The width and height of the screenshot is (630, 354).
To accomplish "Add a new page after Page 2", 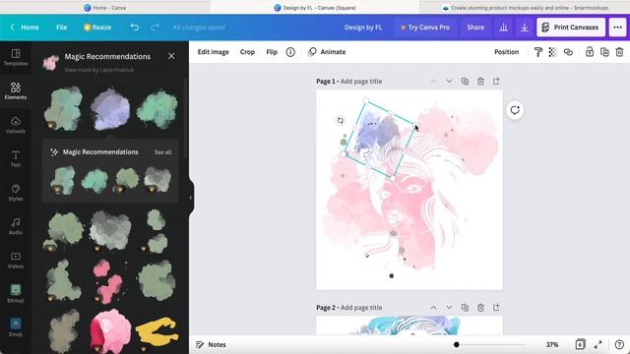I will 496,308.
